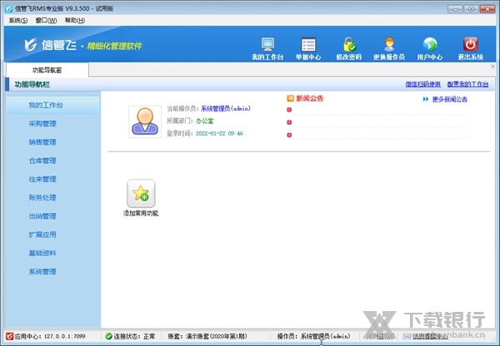Click the 办公室 department text
Viewport: 500px width, 346px height.
coord(205,121)
